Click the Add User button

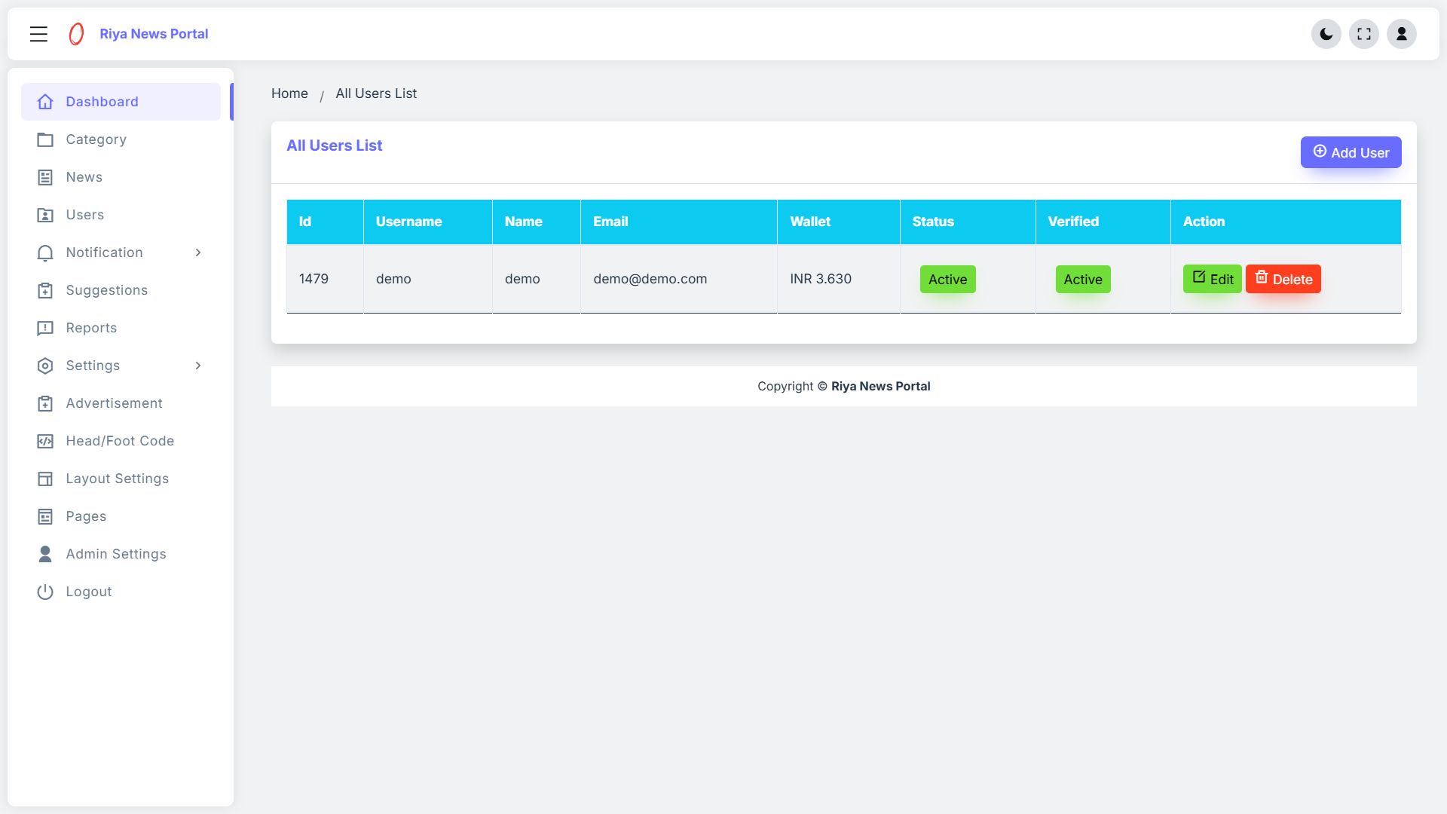1351,152
